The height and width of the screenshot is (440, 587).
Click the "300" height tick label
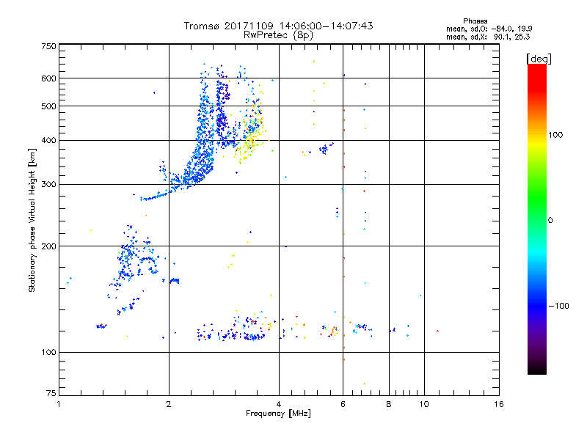coord(48,185)
